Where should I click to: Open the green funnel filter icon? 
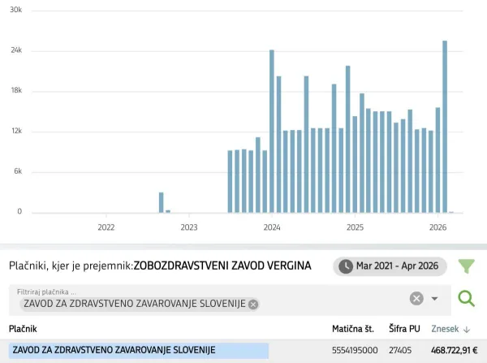click(x=466, y=266)
